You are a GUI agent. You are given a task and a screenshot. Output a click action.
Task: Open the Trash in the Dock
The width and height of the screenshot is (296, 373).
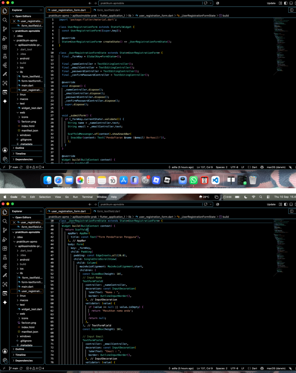(x=253, y=180)
